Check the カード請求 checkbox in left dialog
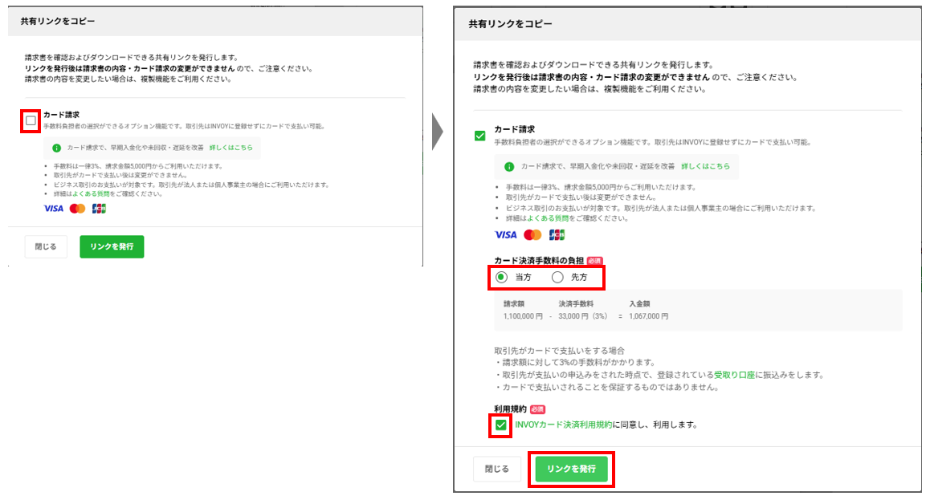Viewport: 926px width, 496px height. 31,120
